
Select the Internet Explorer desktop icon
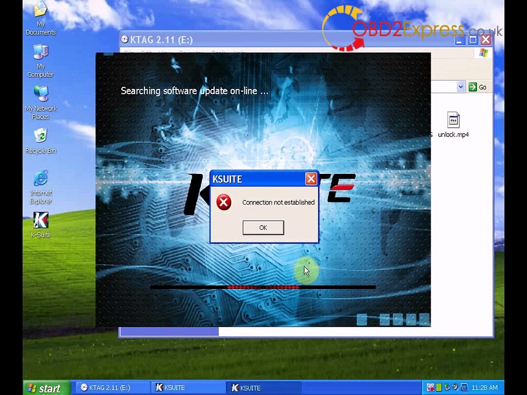(41, 188)
